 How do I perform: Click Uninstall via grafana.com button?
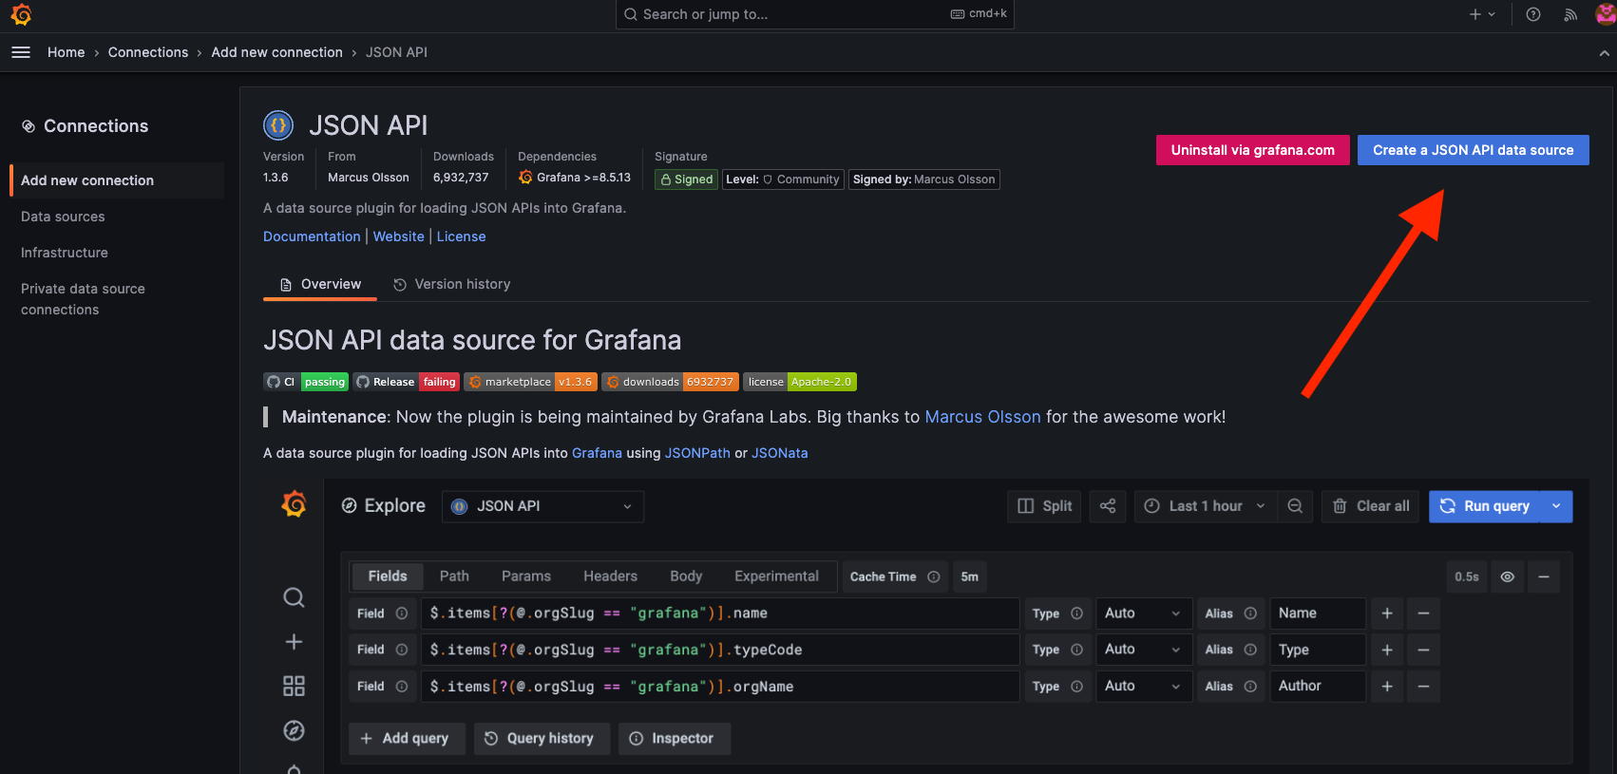pyautogui.click(x=1252, y=150)
